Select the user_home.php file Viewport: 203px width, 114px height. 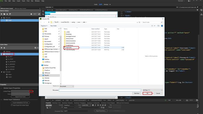click(70, 50)
